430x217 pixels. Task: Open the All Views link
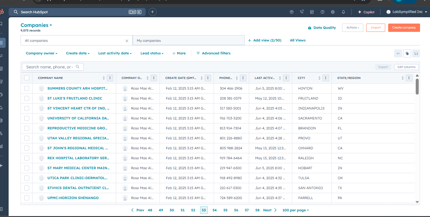point(298,40)
